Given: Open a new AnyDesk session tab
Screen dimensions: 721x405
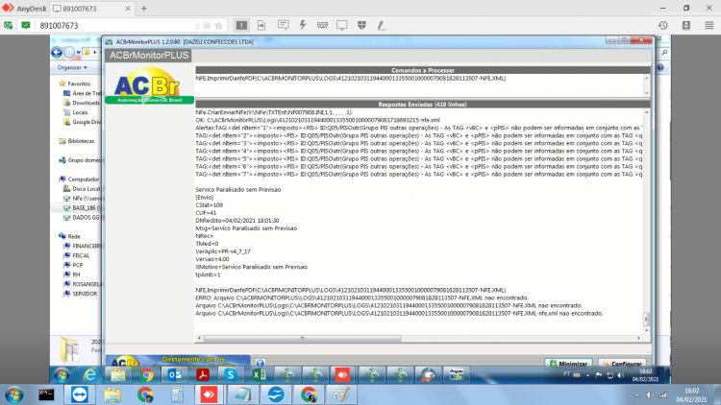Looking at the screenshot, I should tap(144, 9).
